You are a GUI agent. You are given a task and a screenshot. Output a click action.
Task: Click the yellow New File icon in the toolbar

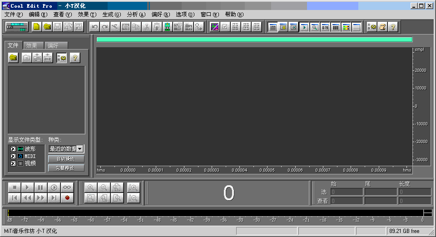(37, 27)
